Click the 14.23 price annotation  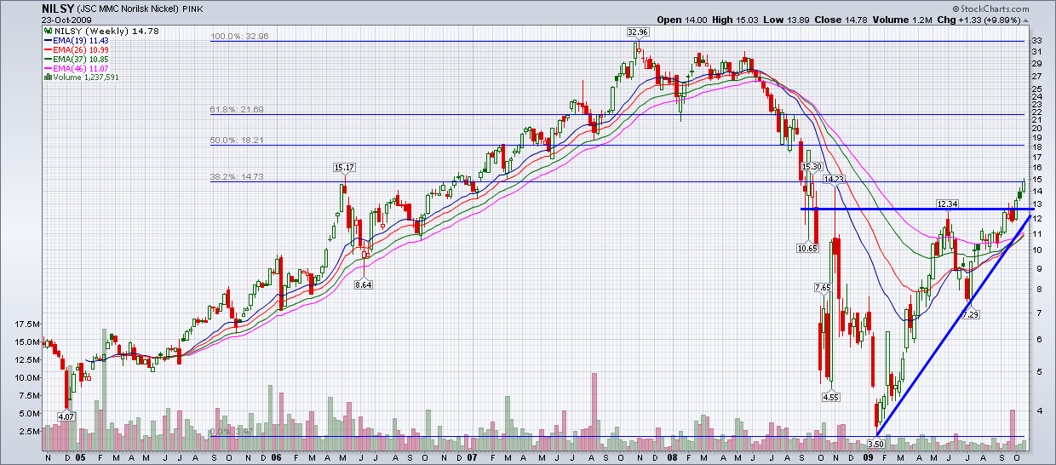point(834,179)
